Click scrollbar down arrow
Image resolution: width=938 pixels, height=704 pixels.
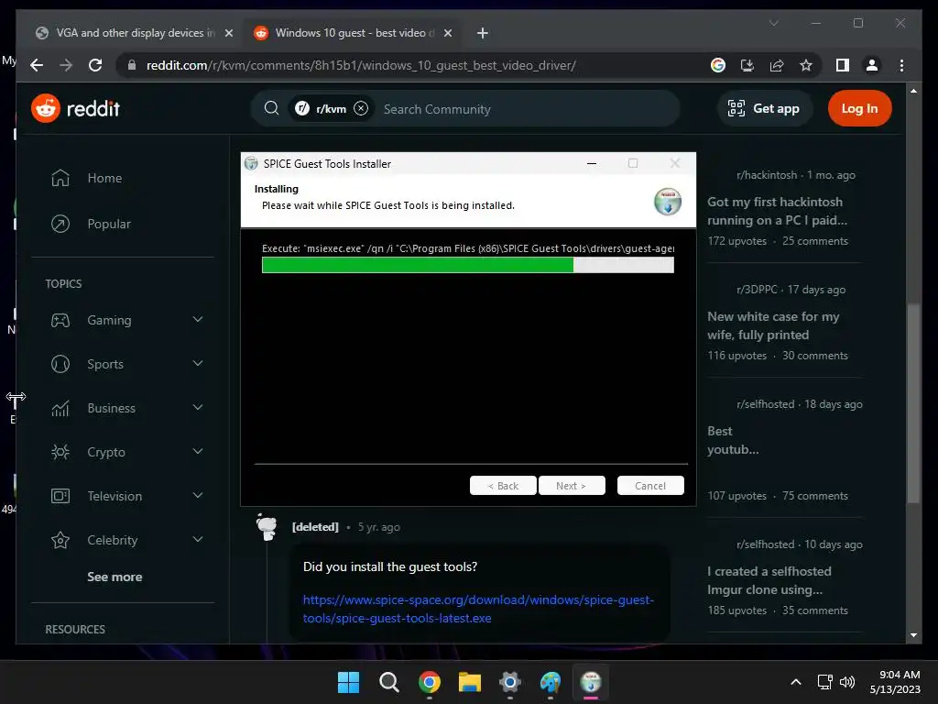pyautogui.click(x=913, y=635)
